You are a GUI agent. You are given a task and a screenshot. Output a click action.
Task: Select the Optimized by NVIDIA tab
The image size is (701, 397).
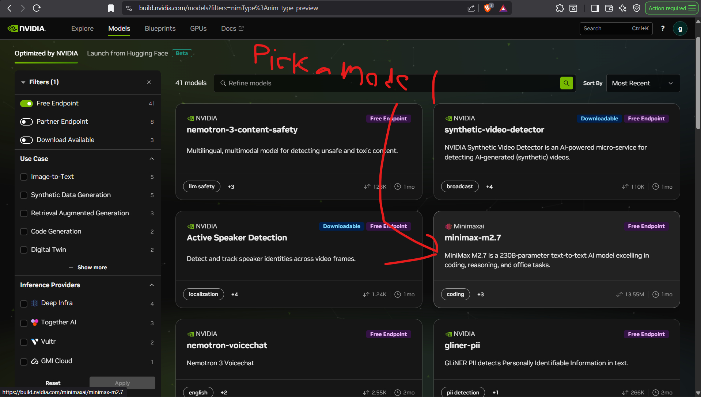pyautogui.click(x=46, y=53)
